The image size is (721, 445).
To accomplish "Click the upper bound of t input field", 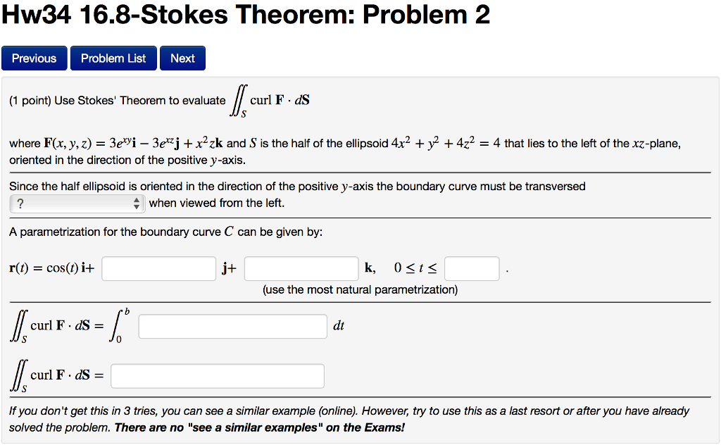I will tap(472, 268).
